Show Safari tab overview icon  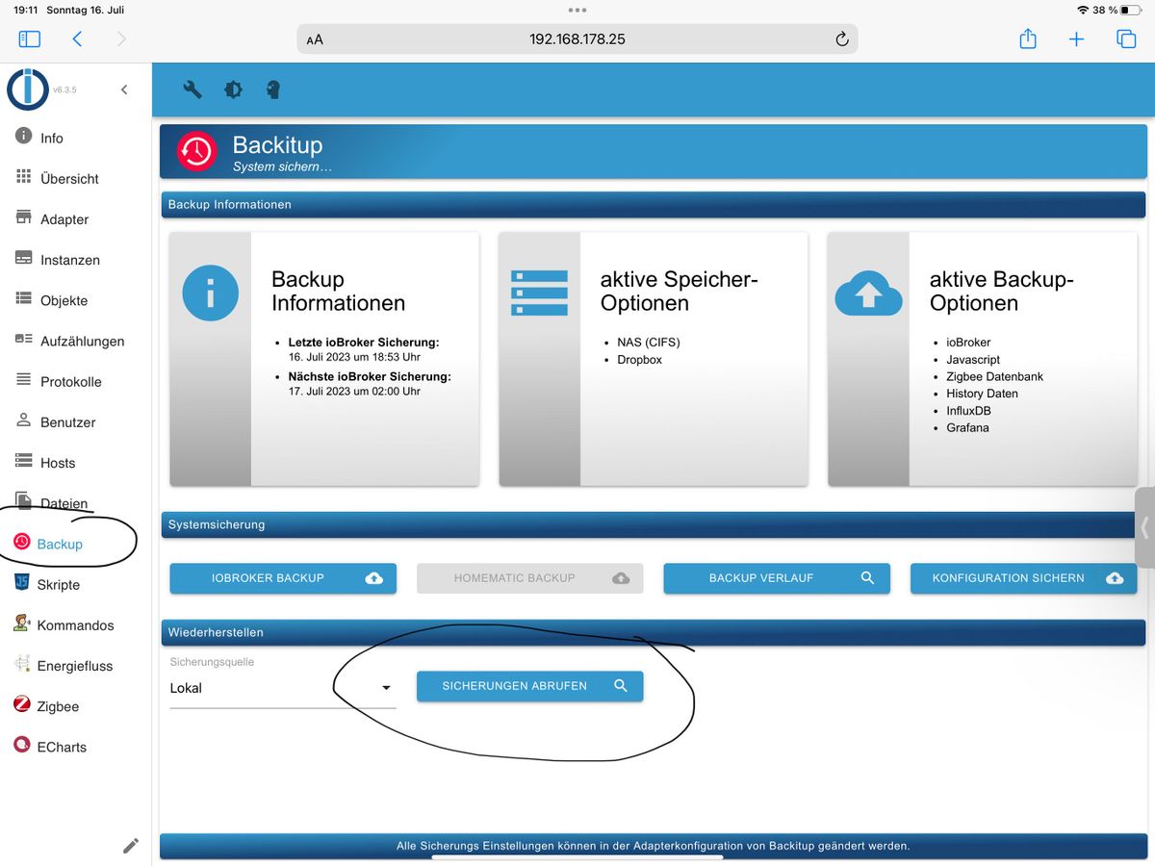tap(1125, 38)
